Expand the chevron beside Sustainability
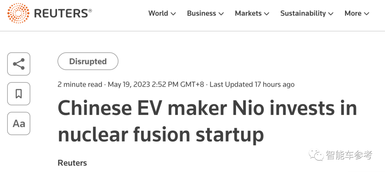The image size is (385, 172). [331, 14]
